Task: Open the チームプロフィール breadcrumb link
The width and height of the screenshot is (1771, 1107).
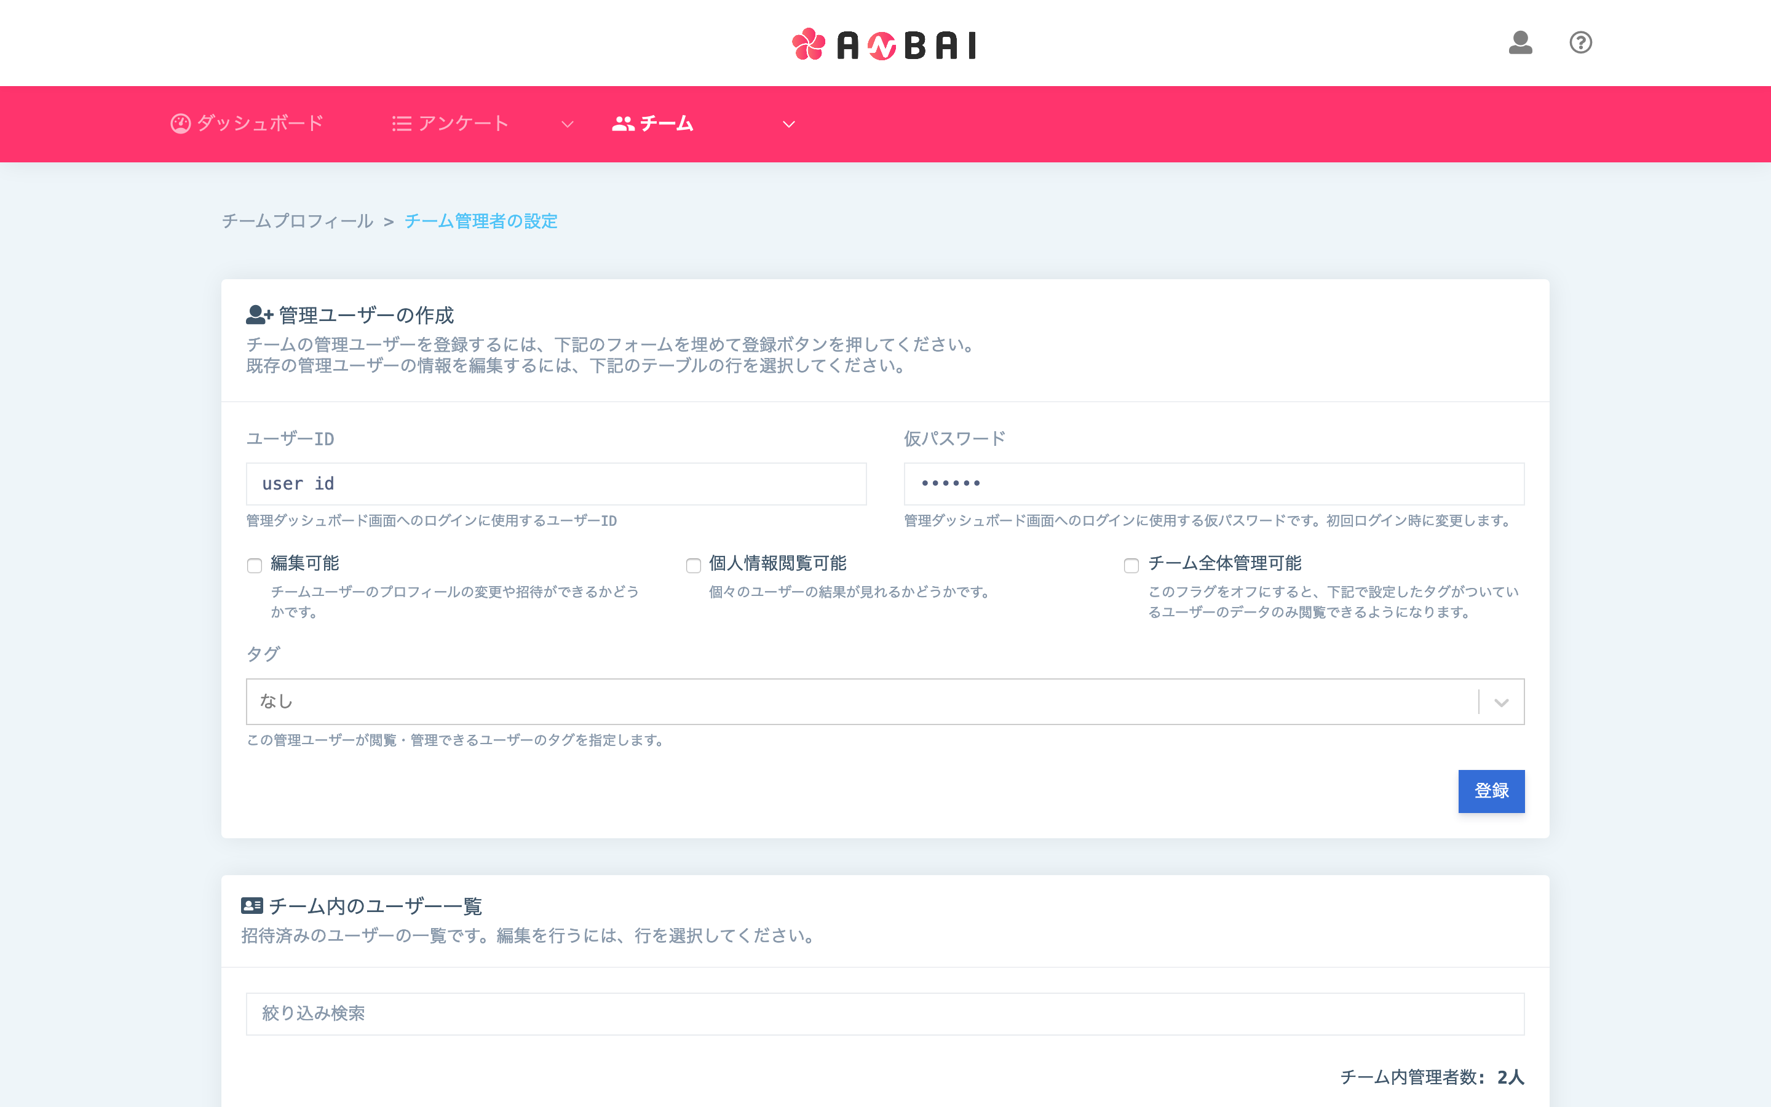Action: tap(296, 220)
